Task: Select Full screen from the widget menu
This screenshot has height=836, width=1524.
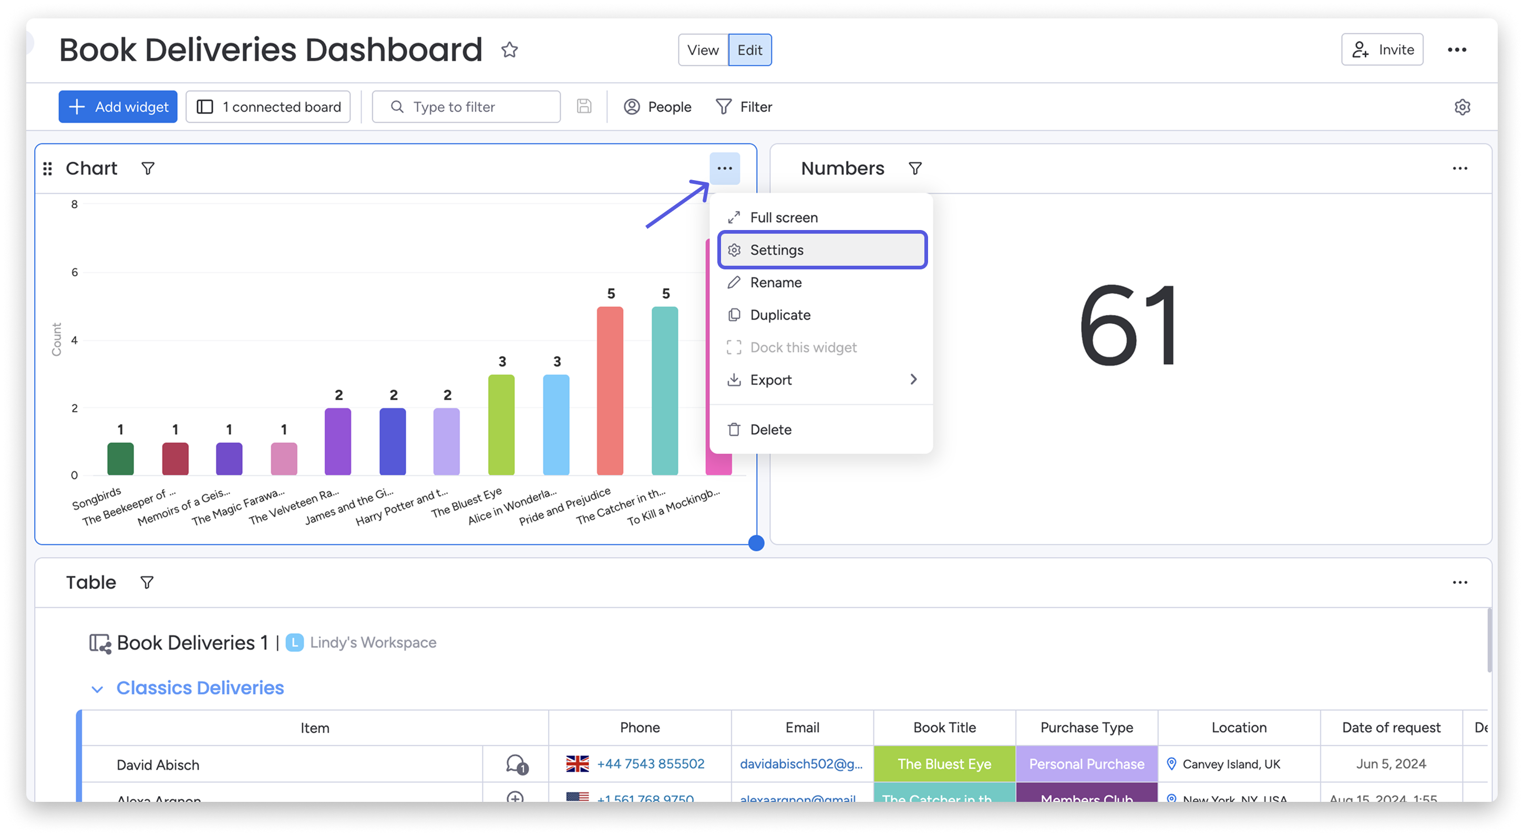Action: 821,217
